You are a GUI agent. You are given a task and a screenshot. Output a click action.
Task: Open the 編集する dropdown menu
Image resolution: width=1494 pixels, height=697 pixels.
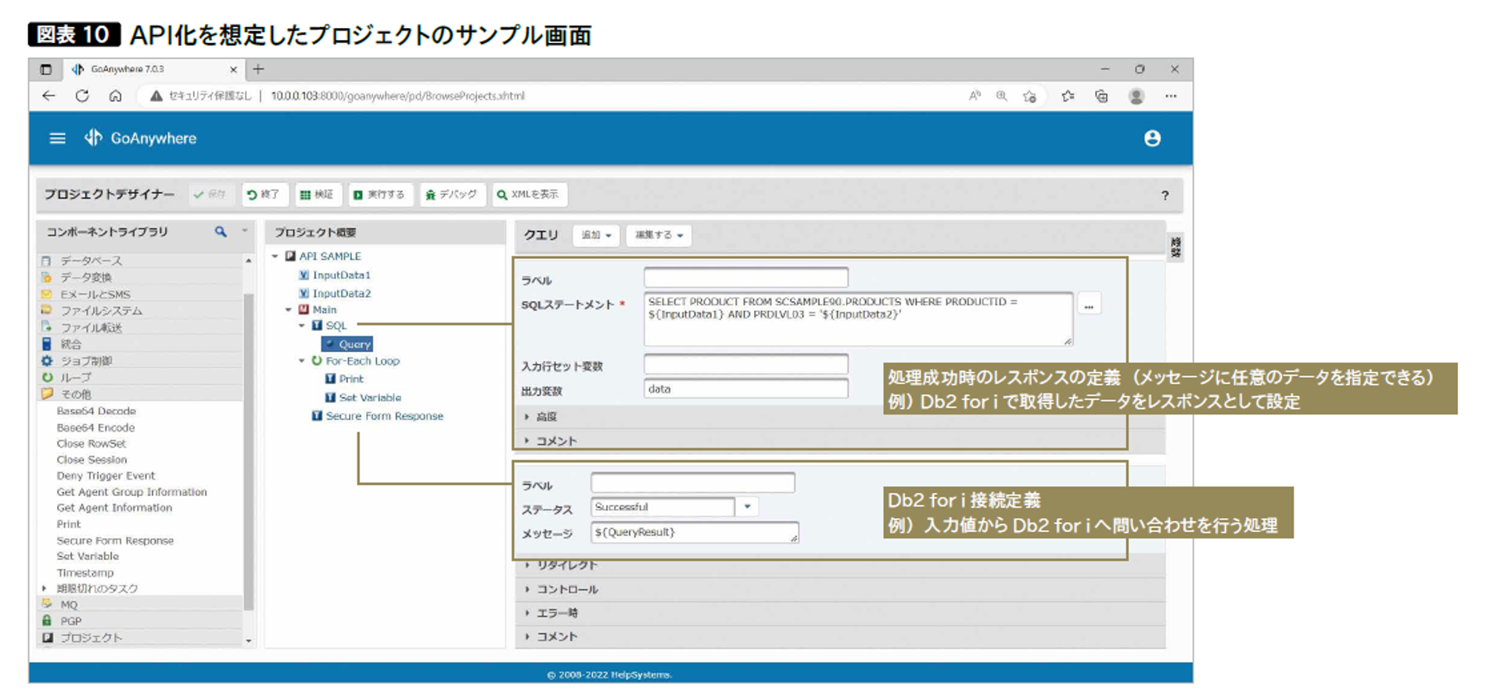(659, 235)
